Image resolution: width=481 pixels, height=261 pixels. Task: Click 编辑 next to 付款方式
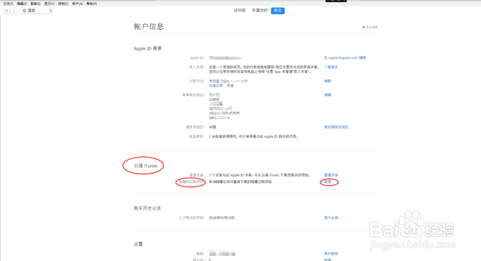pos(328,81)
